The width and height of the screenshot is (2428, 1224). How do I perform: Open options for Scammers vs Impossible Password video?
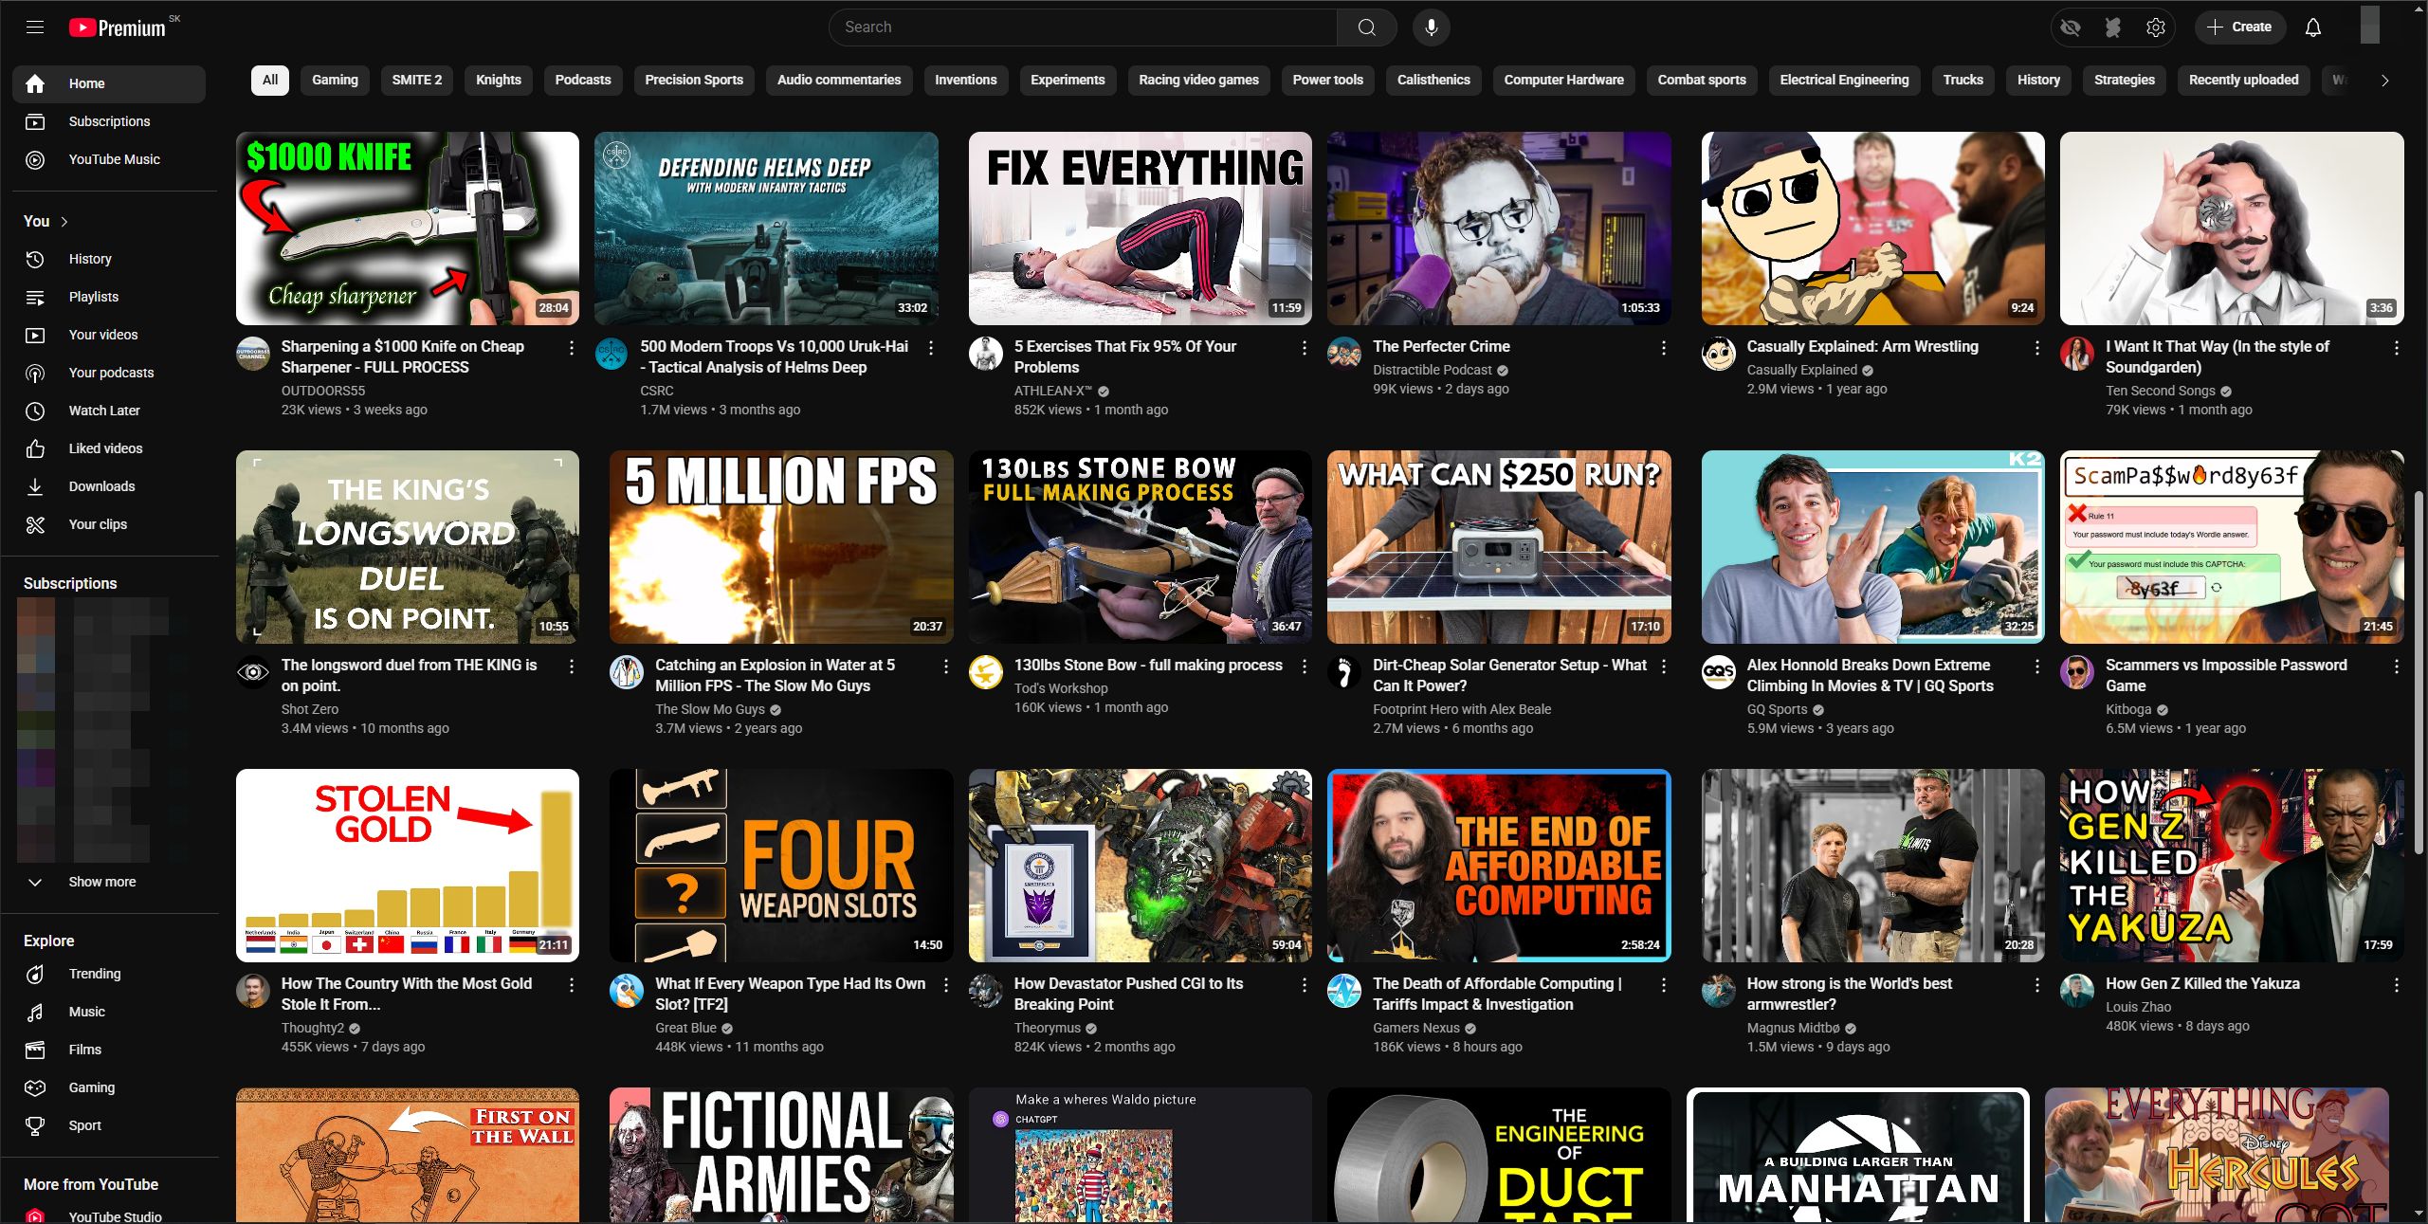(x=2396, y=667)
